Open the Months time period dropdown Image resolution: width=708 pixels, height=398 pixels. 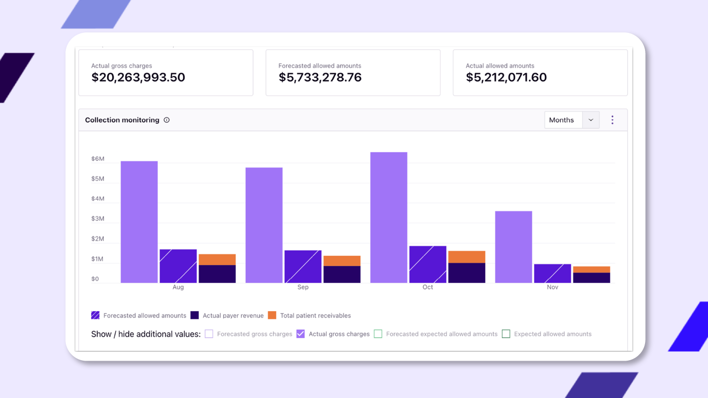coord(563,120)
